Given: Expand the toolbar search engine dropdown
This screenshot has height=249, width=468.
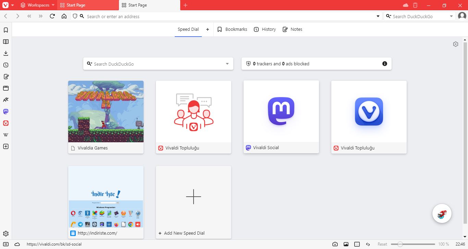Looking at the screenshot, I should tap(451, 16).
